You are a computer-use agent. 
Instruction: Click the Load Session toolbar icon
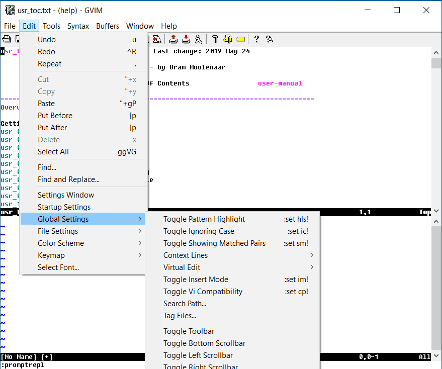tap(173, 39)
